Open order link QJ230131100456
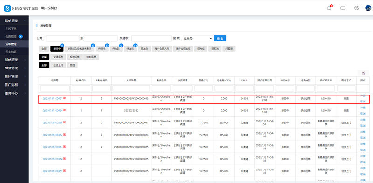Screen dimensions: 373x183 coord(53,110)
